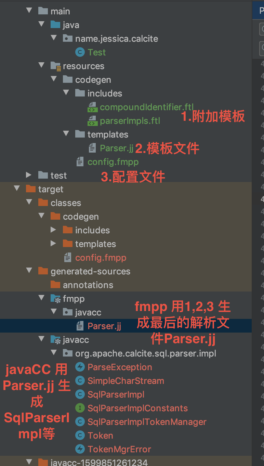Select the TokenMgrError class icon
Screen dimensions: 264x466
tap(79, 449)
